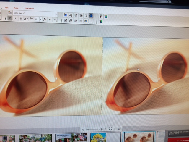
Task: Open the green outdoor pages thumbnail
Action: (35, 138)
